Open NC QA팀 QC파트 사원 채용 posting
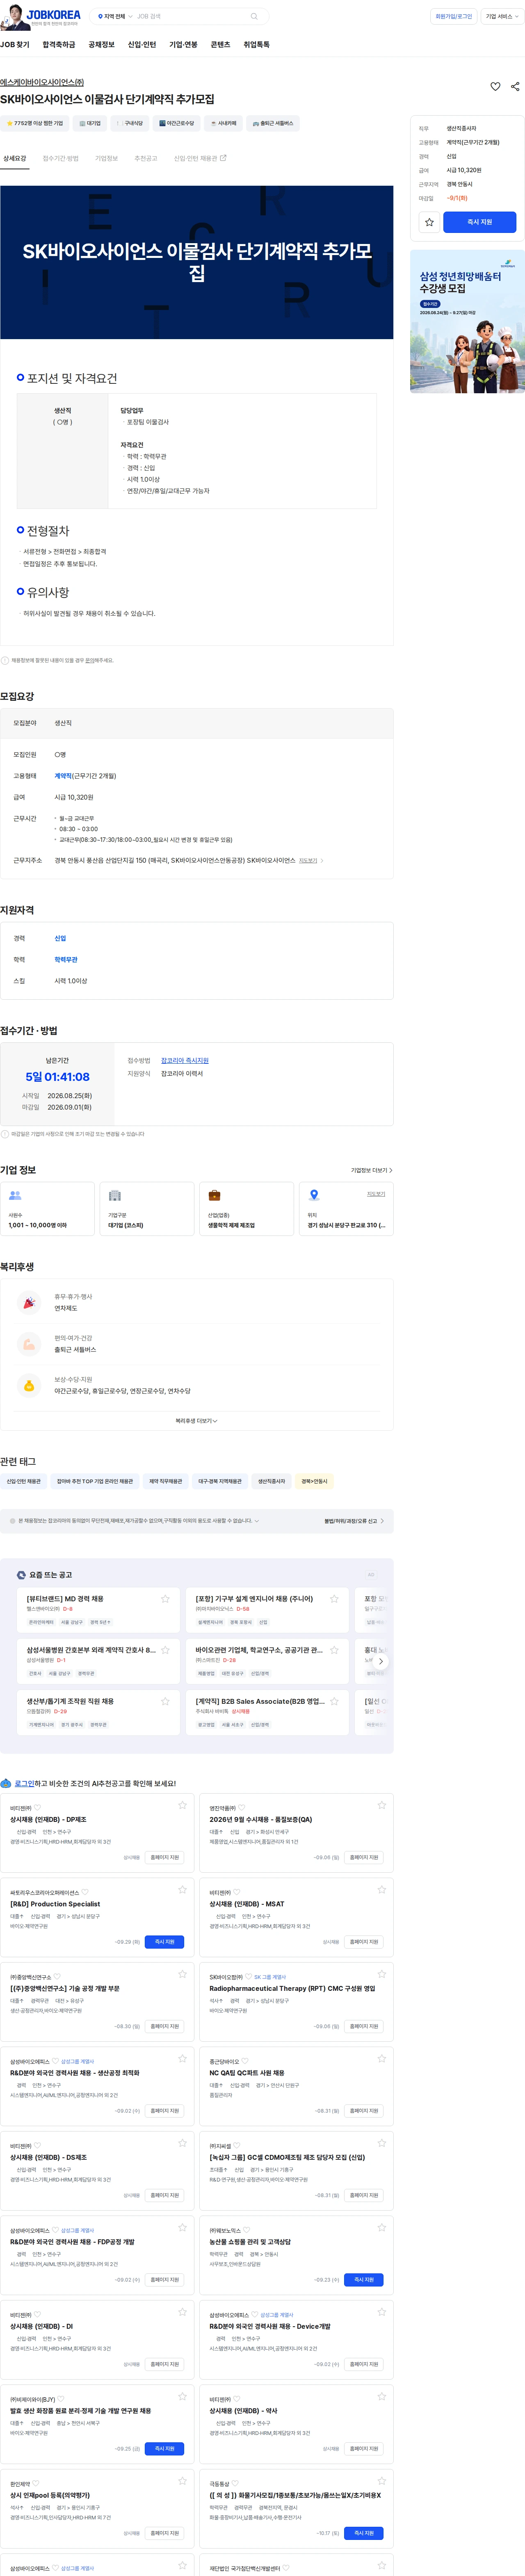The image size is (525, 2576). [x=246, y=2073]
